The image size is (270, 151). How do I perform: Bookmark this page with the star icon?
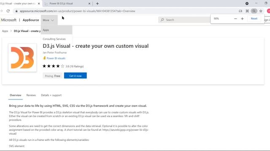[261, 11]
